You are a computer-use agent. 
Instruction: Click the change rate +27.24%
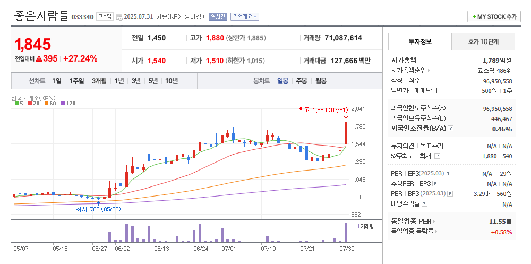click(80, 58)
